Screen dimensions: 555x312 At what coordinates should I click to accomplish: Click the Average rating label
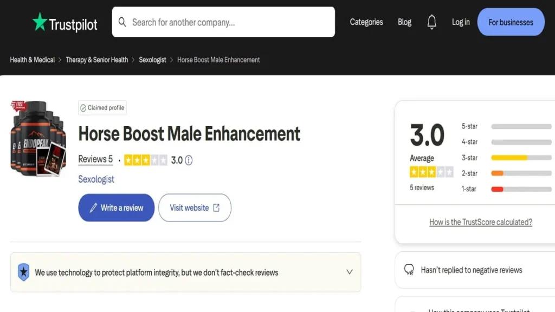coord(422,158)
